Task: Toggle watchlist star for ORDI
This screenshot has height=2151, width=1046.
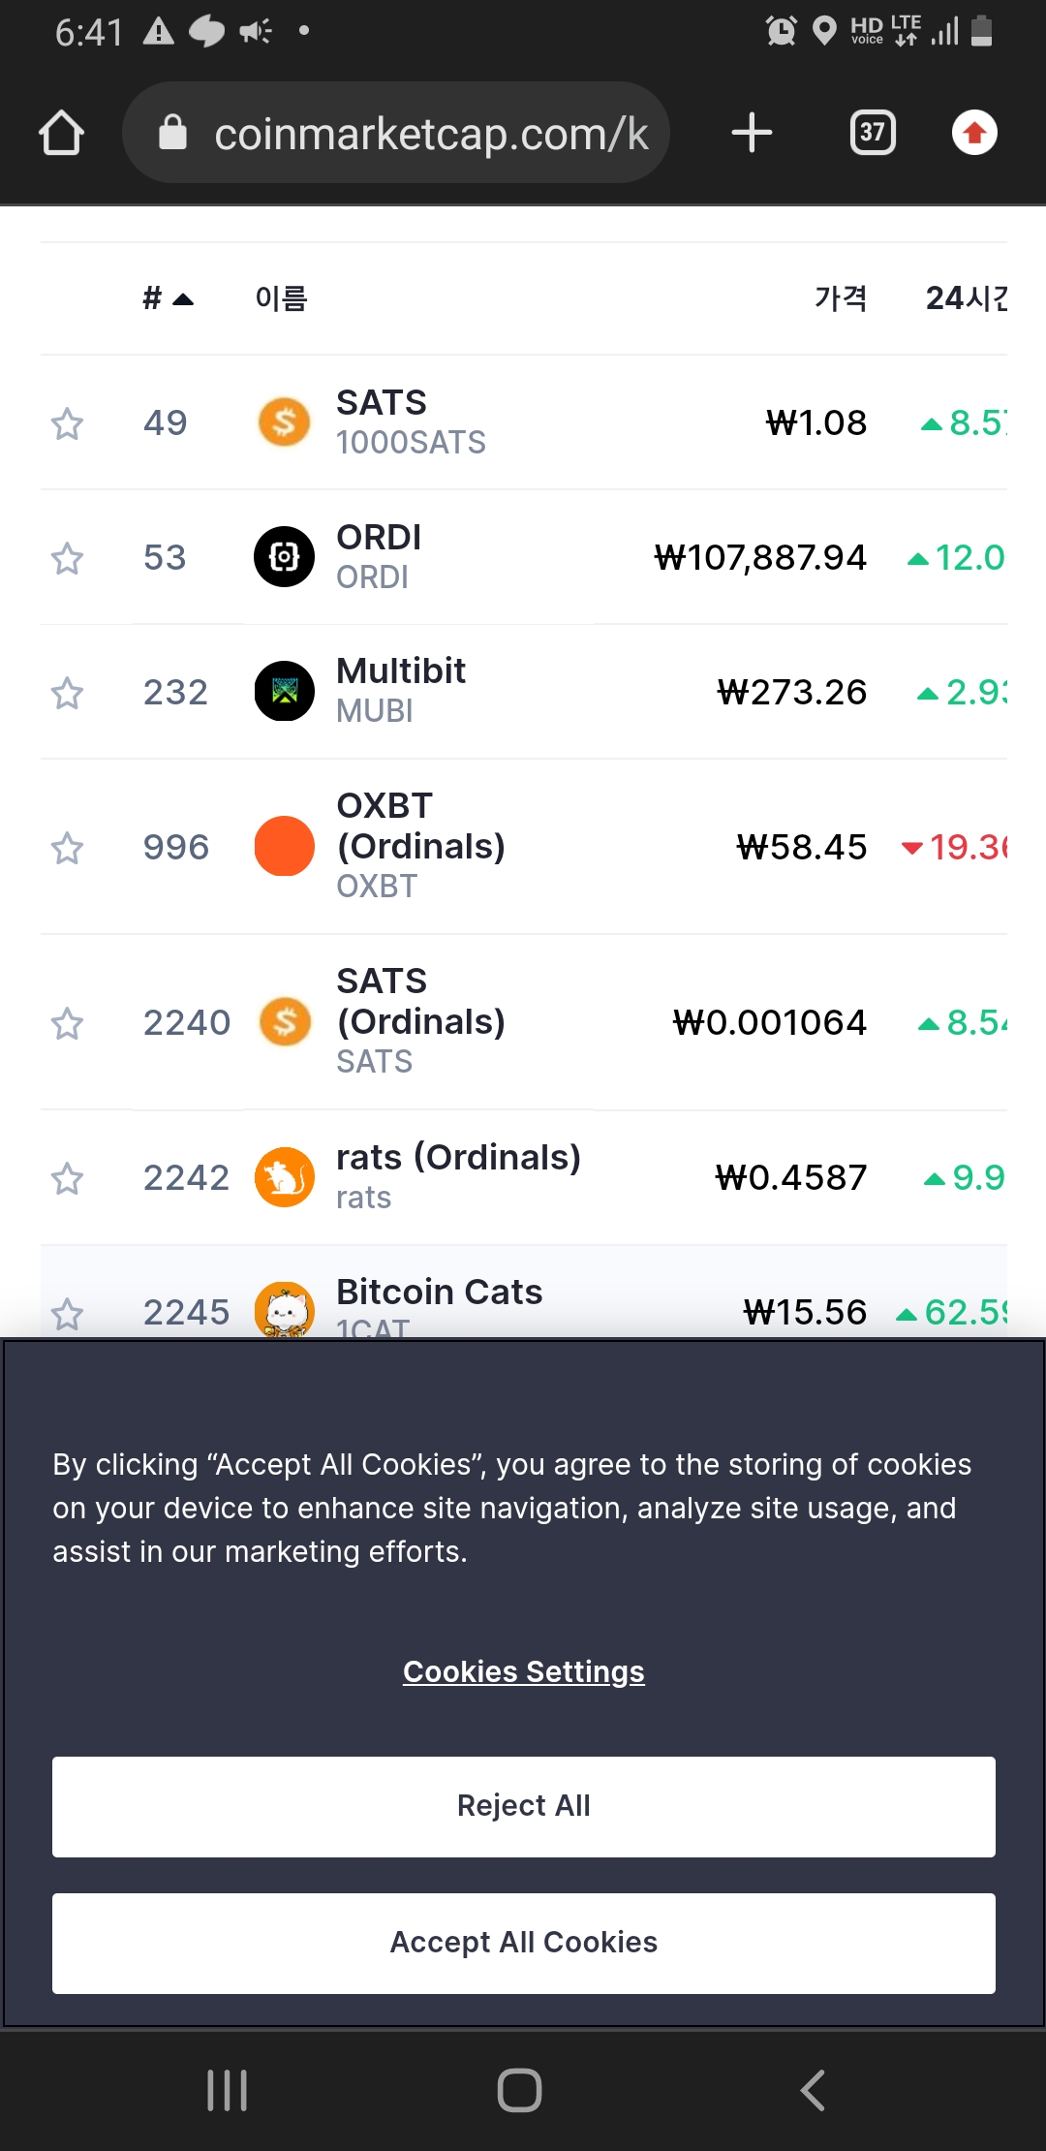Action: (x=67, y=558)
